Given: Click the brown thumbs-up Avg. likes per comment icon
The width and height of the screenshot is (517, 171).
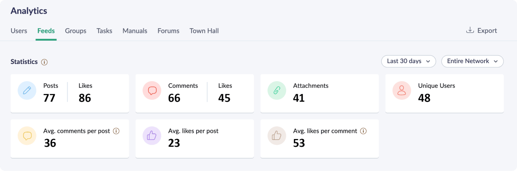Looking at the screenshot, I should [x=277, y=136].
